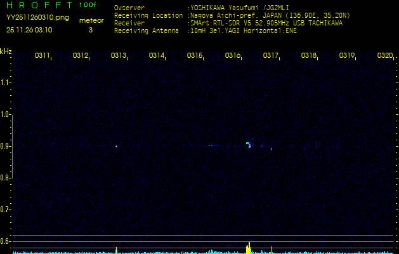Click the faint echo below 0317

[x=271, y=149]
